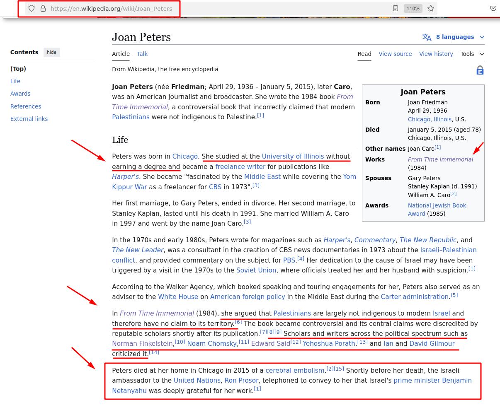Follow the cerebral embolism link
This screenshot has width=500, height=405.
pos(295,370)
